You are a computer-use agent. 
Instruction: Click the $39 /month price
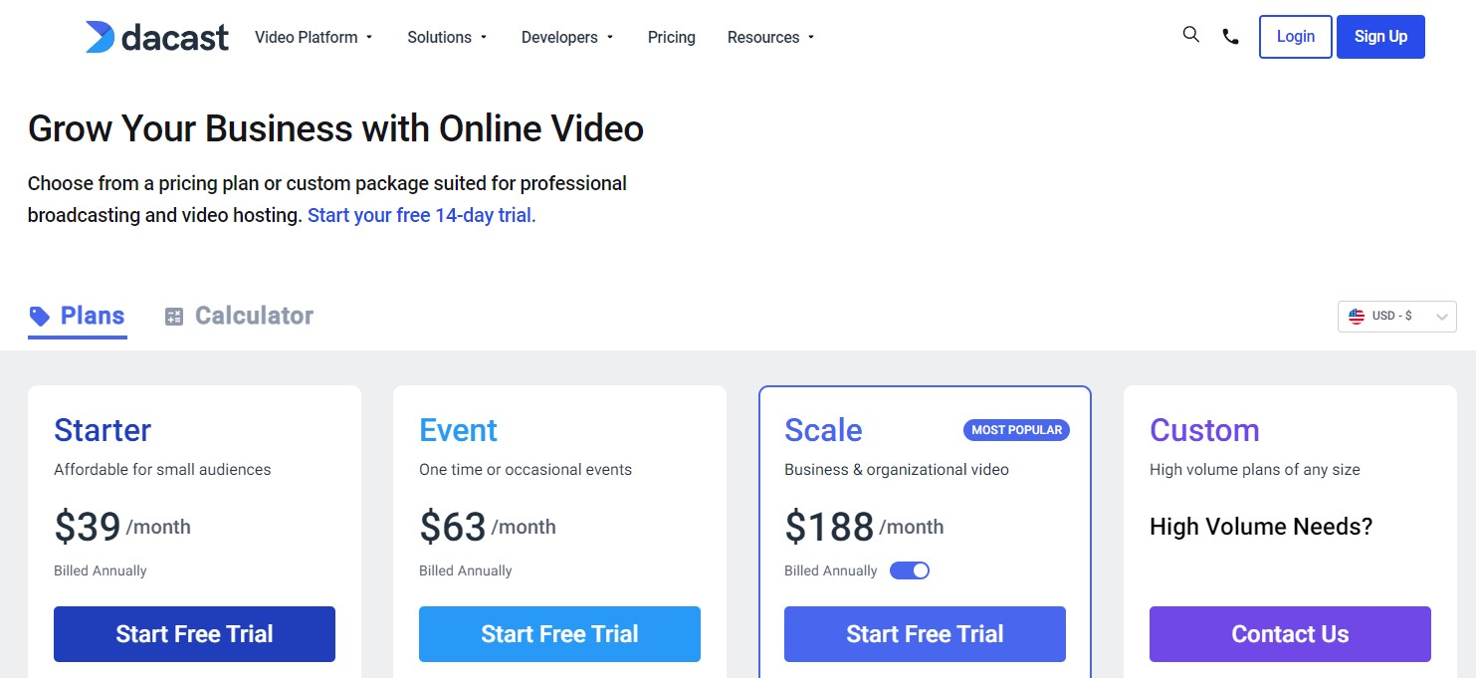click(x=122, y=527)
